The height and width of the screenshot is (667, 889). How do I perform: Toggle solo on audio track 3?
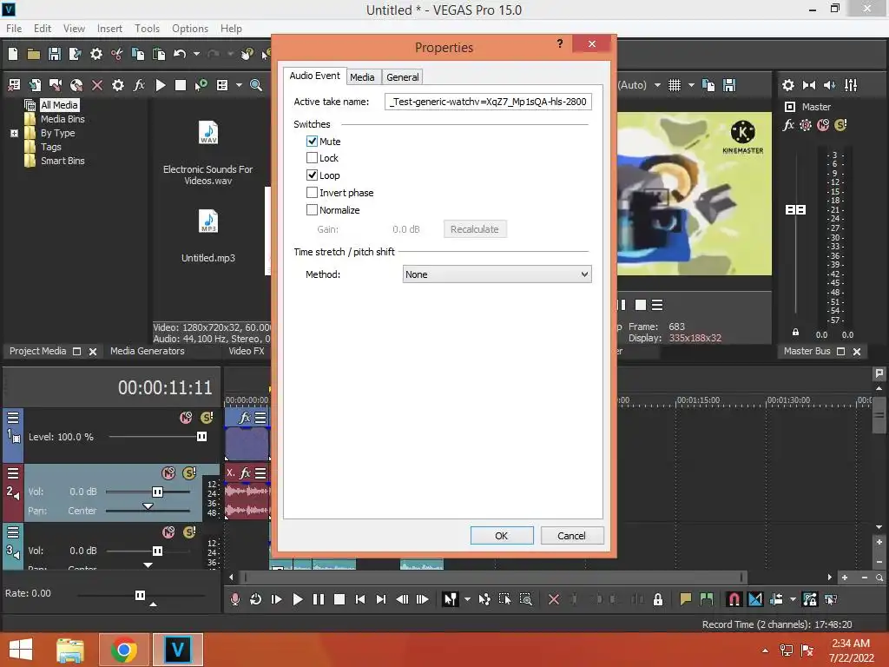pyautogui.click(x=189, y=532)
